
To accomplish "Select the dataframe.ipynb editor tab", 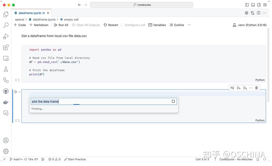I will coord(29,13).
